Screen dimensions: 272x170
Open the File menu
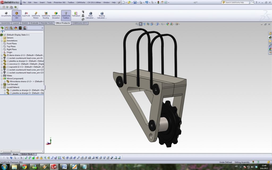[x=24, y=2]
